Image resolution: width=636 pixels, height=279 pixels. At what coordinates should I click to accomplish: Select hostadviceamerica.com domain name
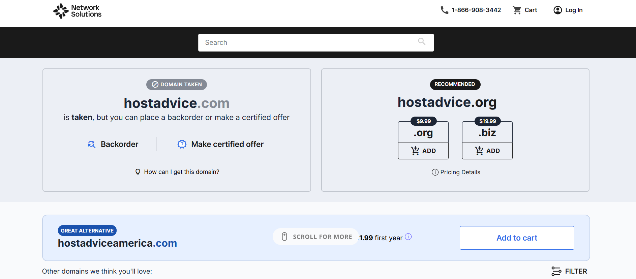pos(117,243)
